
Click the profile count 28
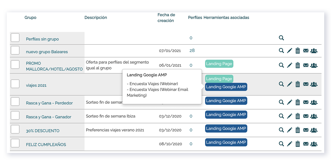tap(192, 50)
